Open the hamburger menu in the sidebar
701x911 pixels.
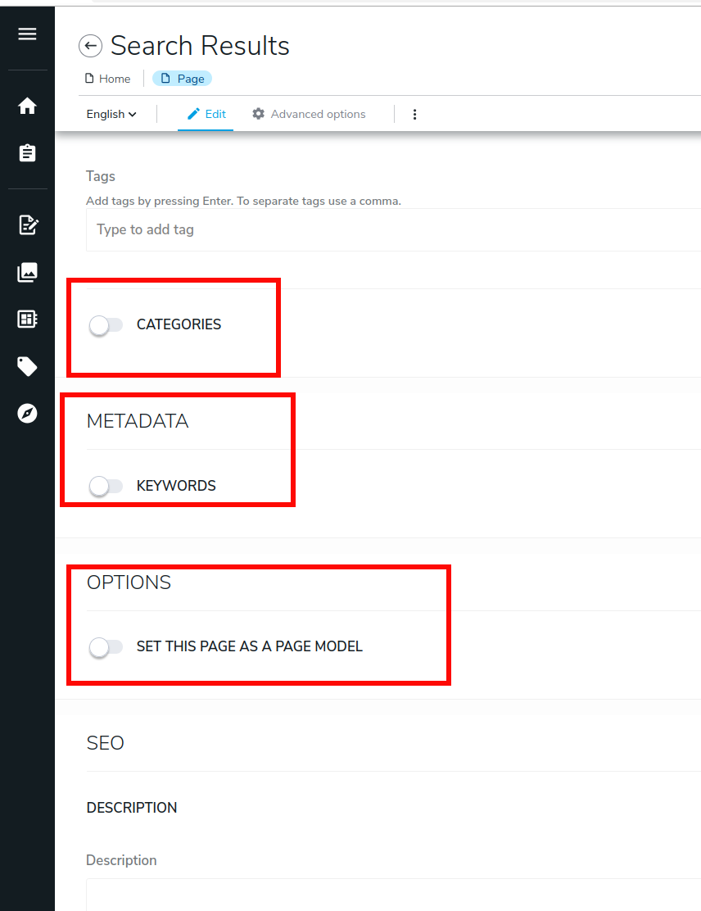click(27, 34)
